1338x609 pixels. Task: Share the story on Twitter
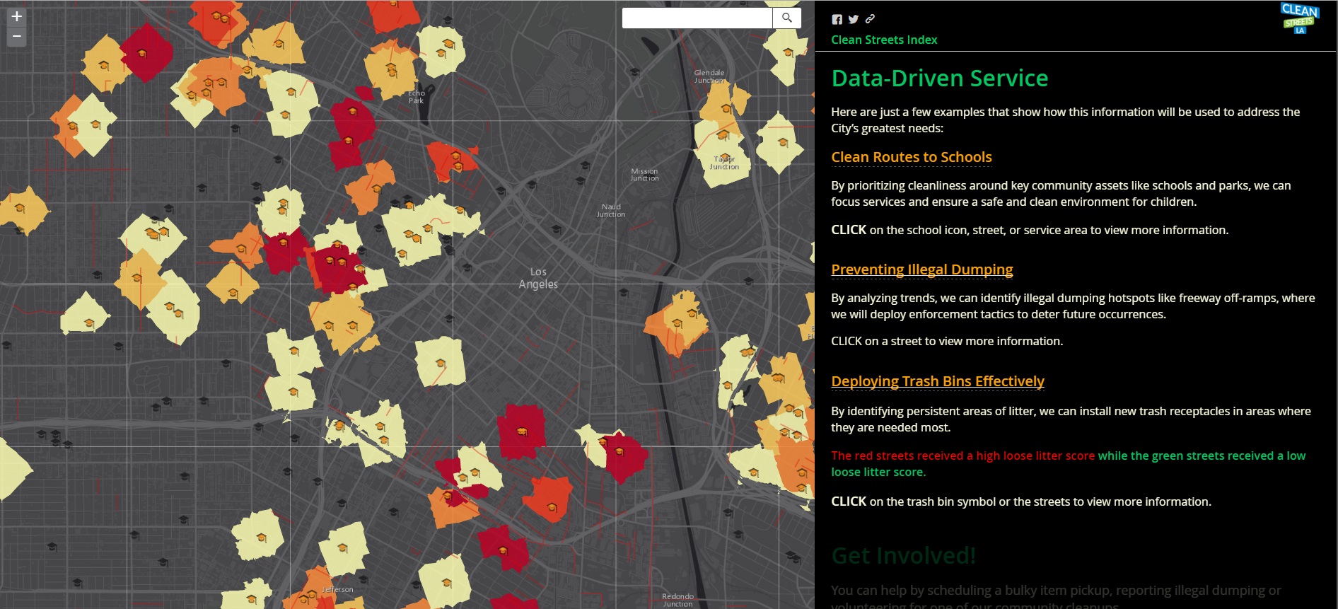[854, 20]
